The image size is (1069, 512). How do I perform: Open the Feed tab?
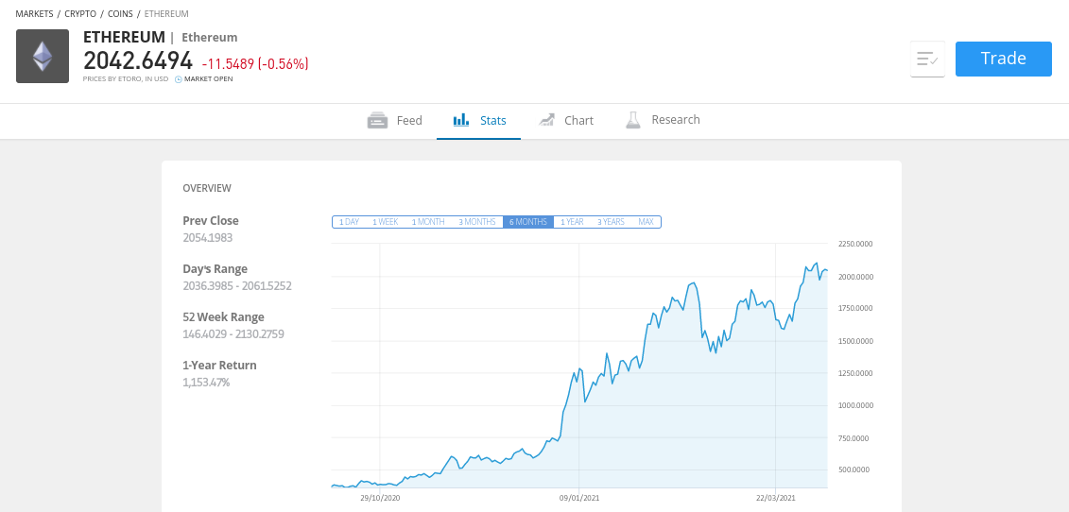(x=395, y=120)
